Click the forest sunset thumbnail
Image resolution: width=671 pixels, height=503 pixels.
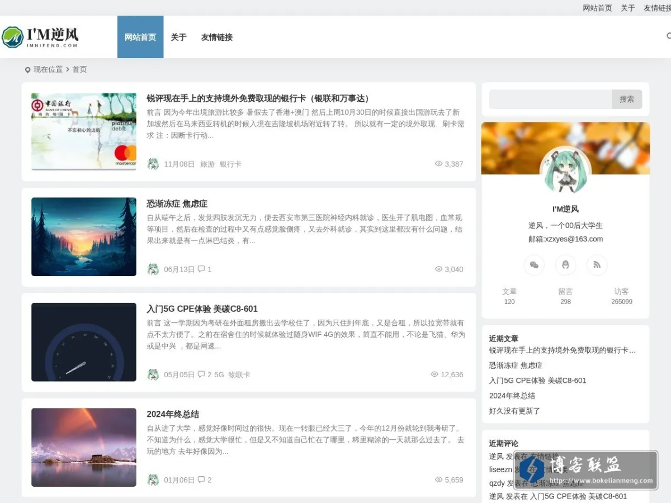(x=84, y=237)
